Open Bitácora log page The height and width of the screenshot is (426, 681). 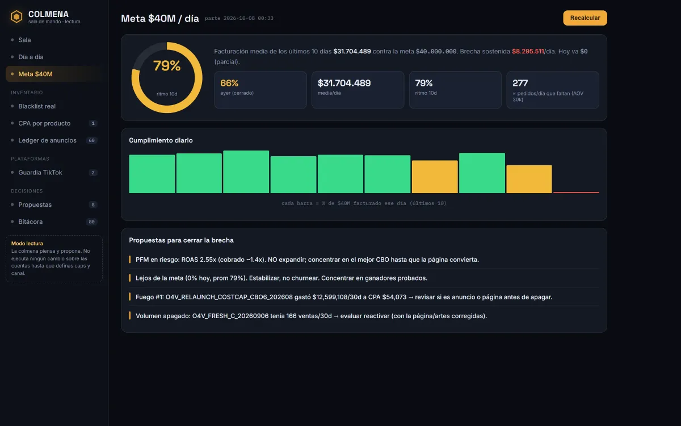[x=54, y=222]
